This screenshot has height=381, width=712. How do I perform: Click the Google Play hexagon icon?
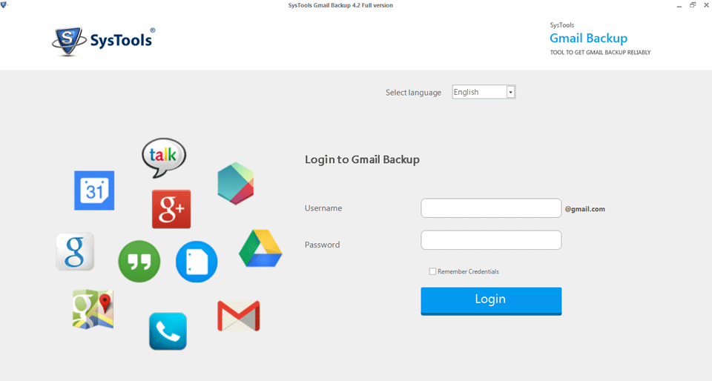tap(235, 183)
